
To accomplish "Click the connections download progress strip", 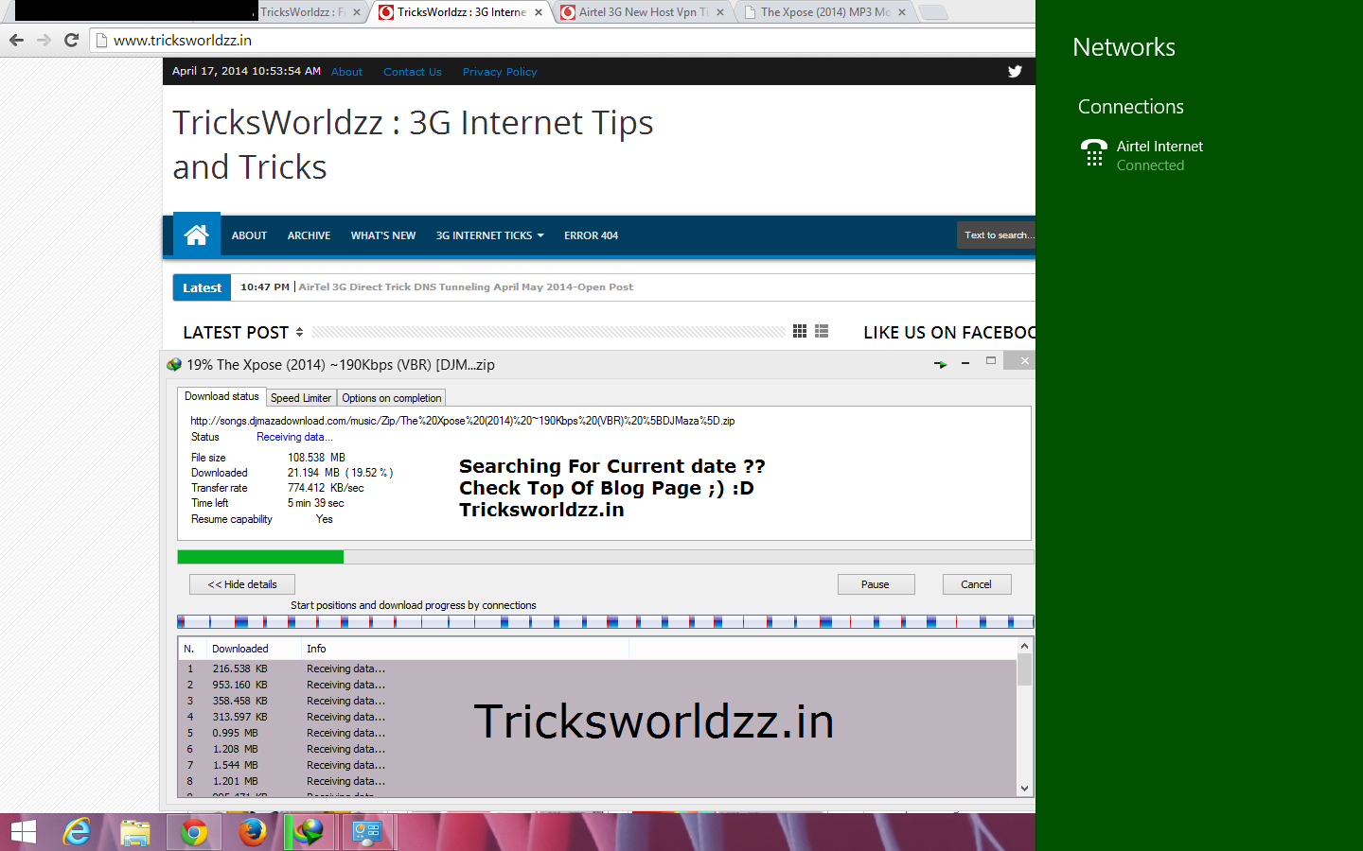I will pos(605,621).
